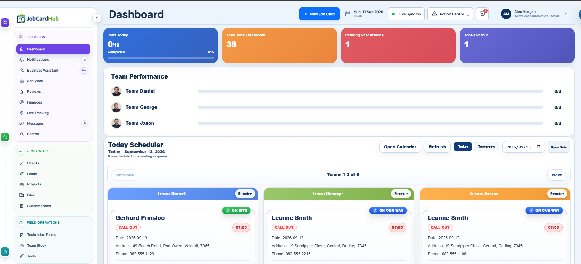Collapse the sidebar with the chevron button
Viewport: 581px width, 264px height.
(x=97, y=18)
